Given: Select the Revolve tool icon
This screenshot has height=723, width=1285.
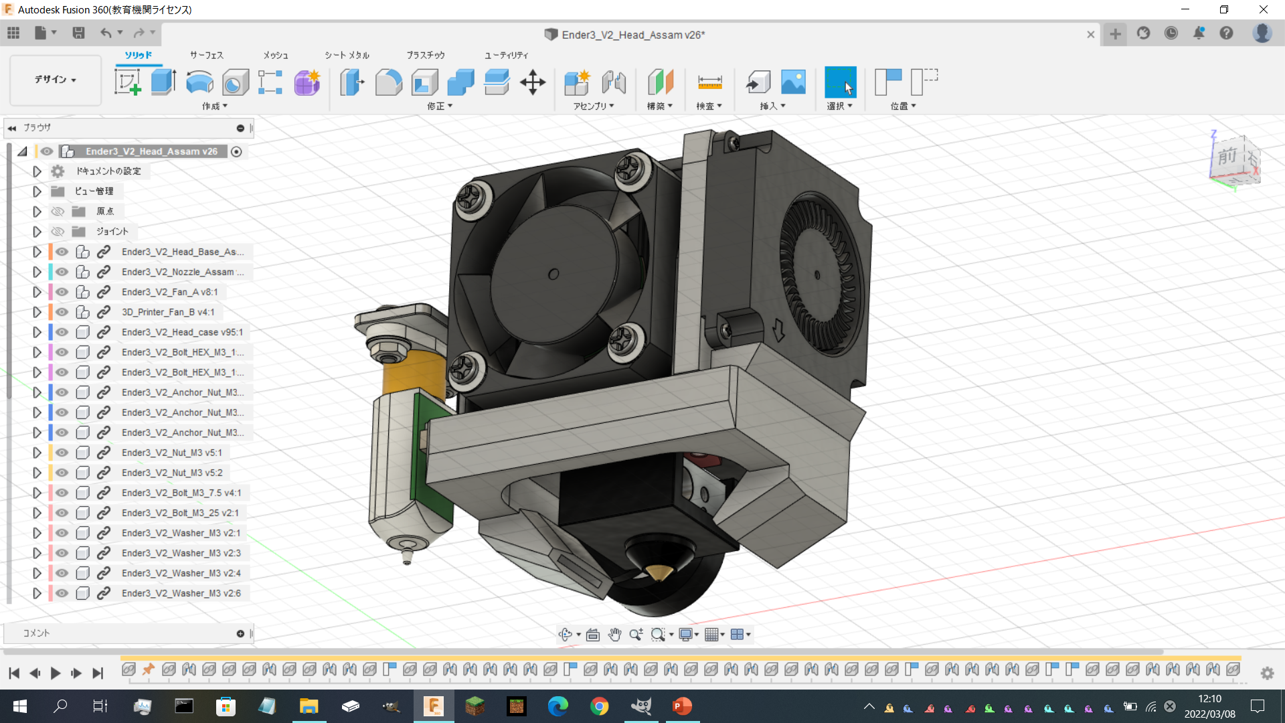Looking at the screenshot, I should 199,82.
